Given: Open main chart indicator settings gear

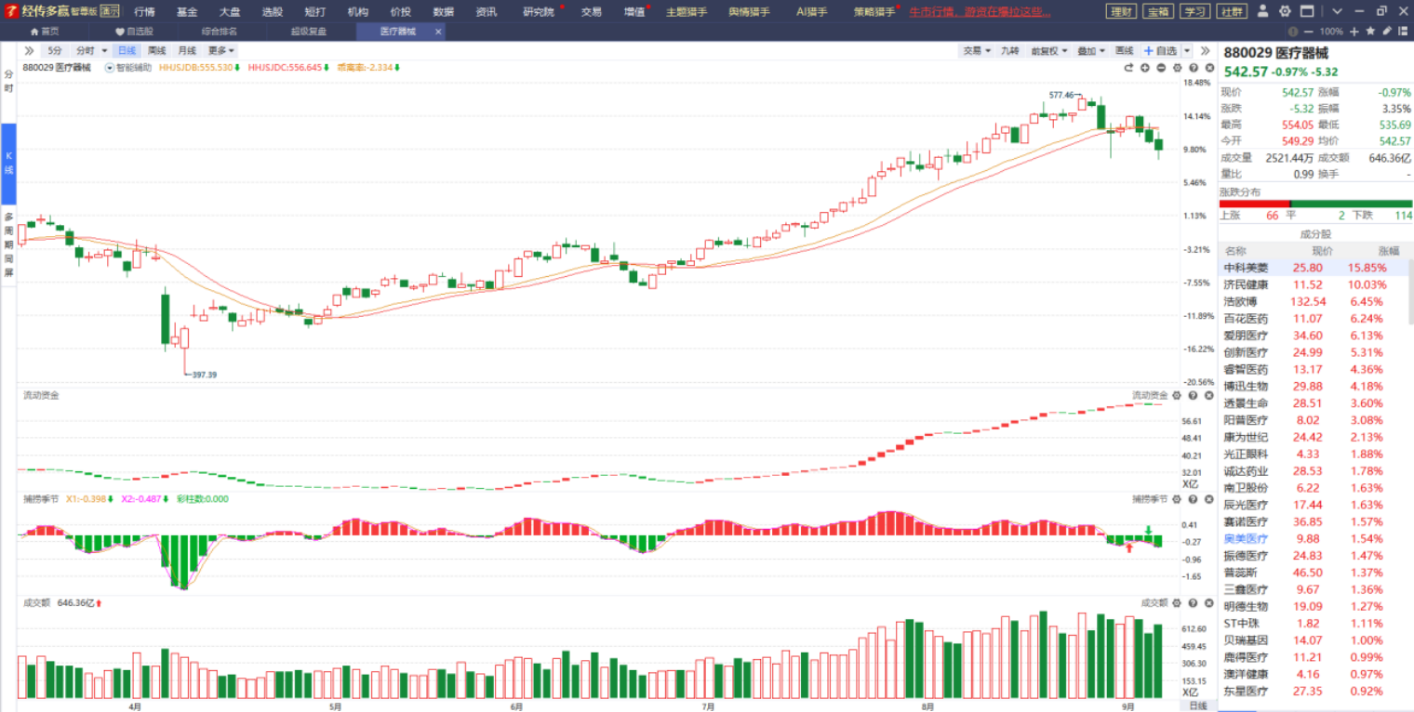Looking at the screenshot, I should [1177, 68].
